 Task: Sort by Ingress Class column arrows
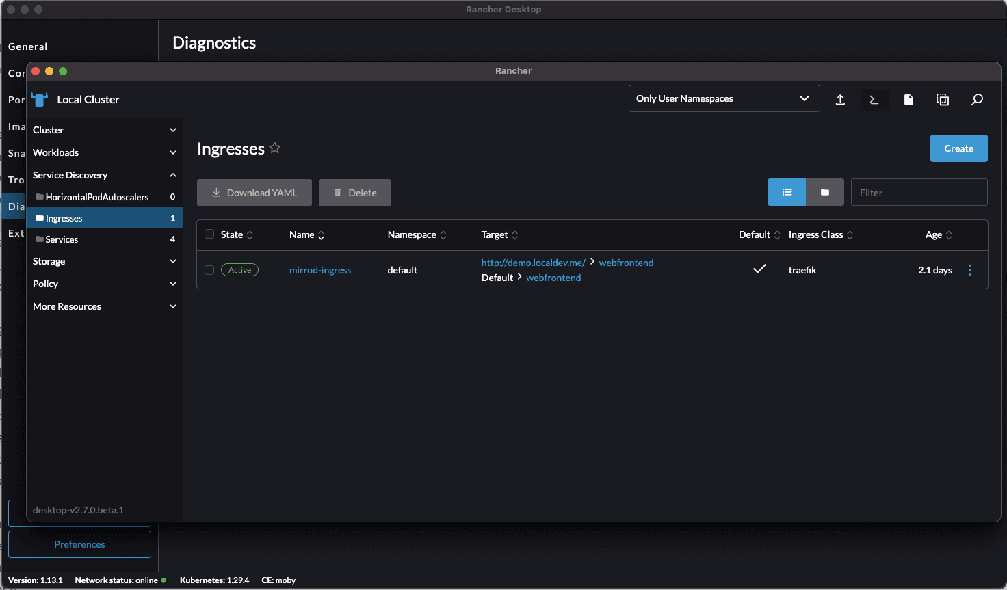click(x=850, y=235)
